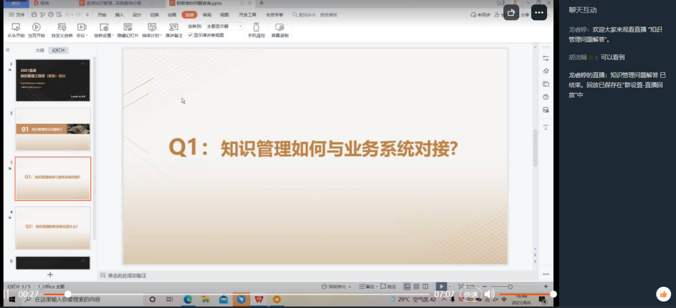Click the slideshow play button in status bar

coord(442,286)
